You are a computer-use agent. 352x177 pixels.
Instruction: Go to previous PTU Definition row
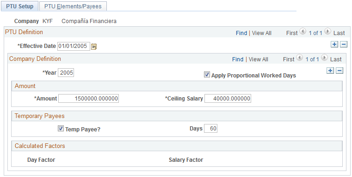point(303,31)
